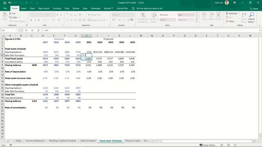This screenshot has width=262, height=147.
Task: Open Customize Quick Access Toolbar dropdown
Action: click(x=37, y=3)
